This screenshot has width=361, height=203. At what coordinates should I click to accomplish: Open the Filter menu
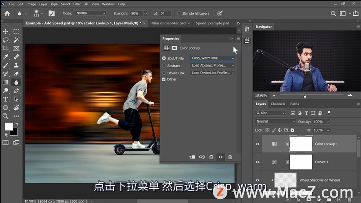point(77,4)
